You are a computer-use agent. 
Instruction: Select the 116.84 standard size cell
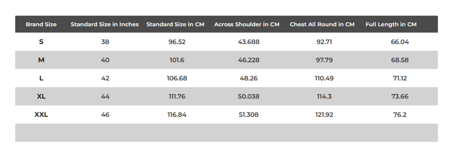point(177,115)
